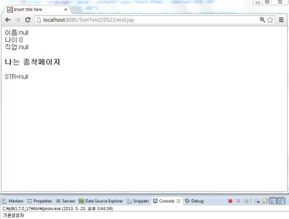Viewport: 289px width, 219px height.
Task: Click the zoom magnifier icon in address bar
Action: (262, 20)
